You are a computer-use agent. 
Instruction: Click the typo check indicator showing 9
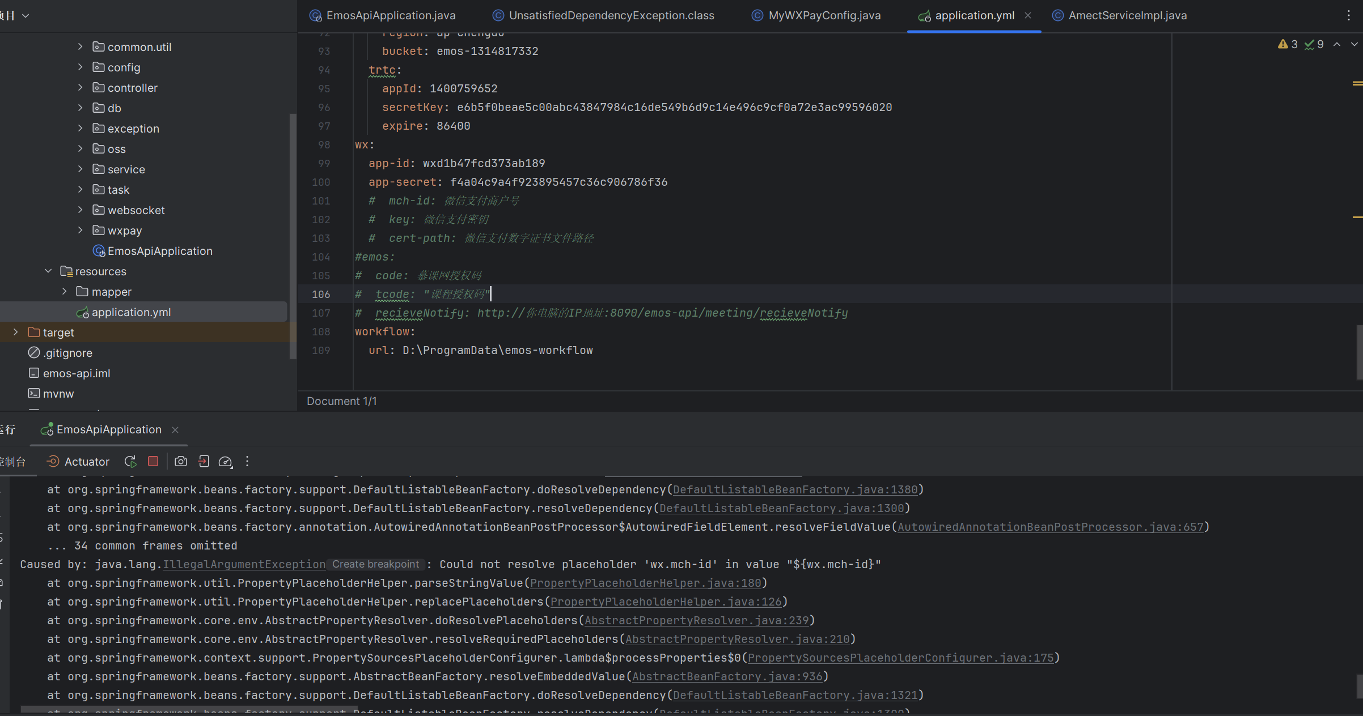pos(1314,44)
